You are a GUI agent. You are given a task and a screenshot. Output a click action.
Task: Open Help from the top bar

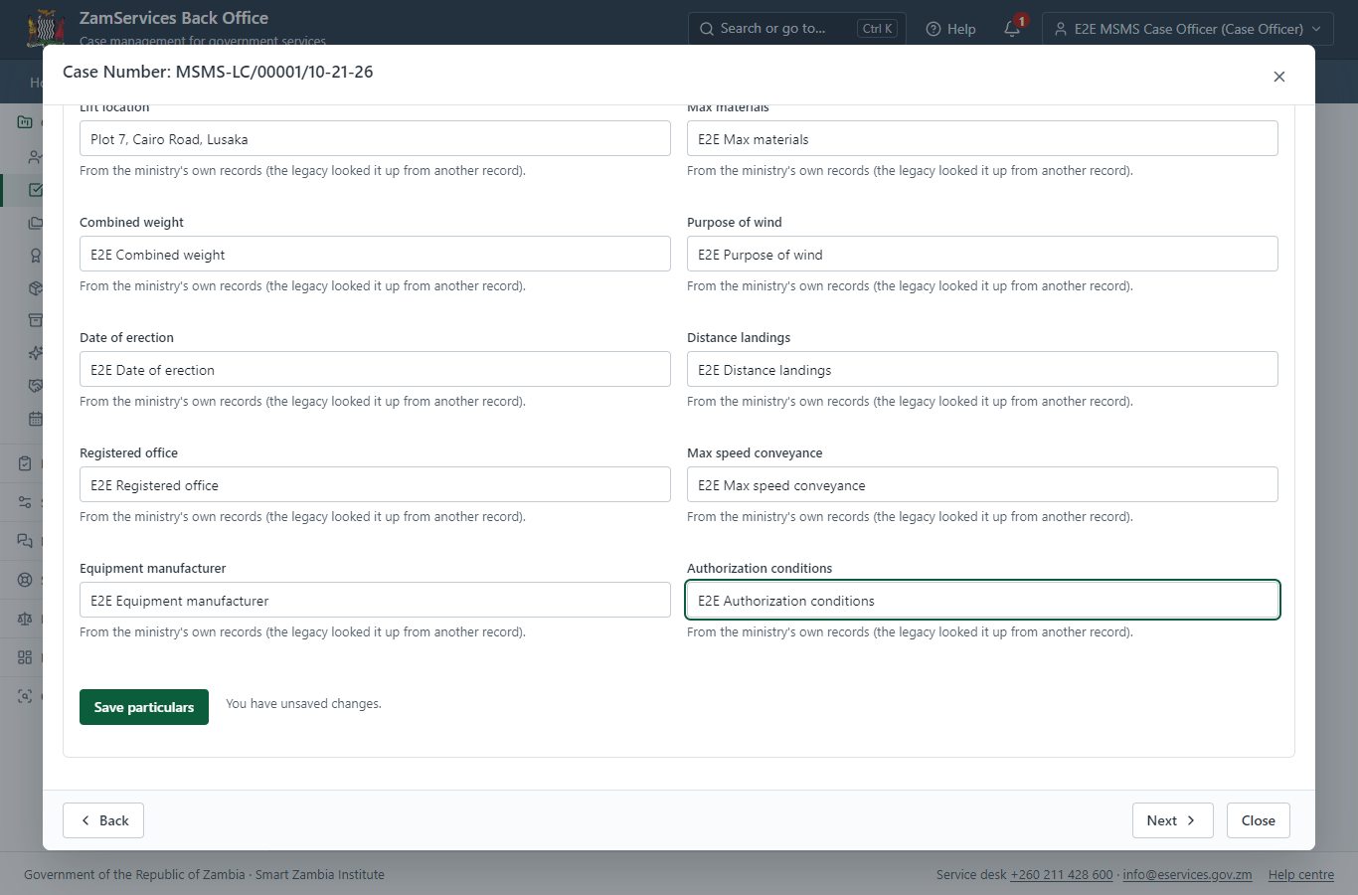tap(950, 29)
